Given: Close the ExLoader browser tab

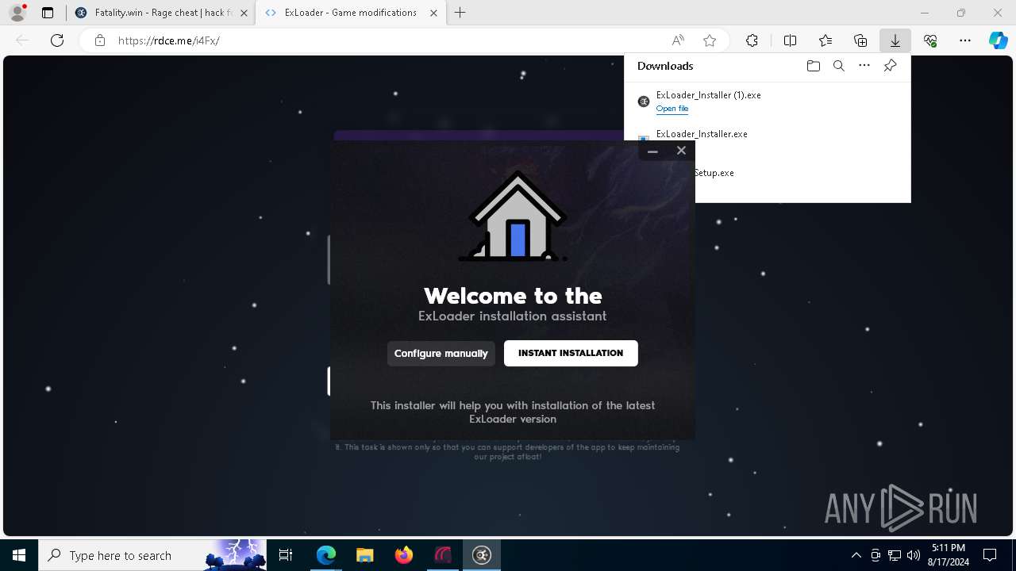Looking at the screenshot, I should coord(433,13).
